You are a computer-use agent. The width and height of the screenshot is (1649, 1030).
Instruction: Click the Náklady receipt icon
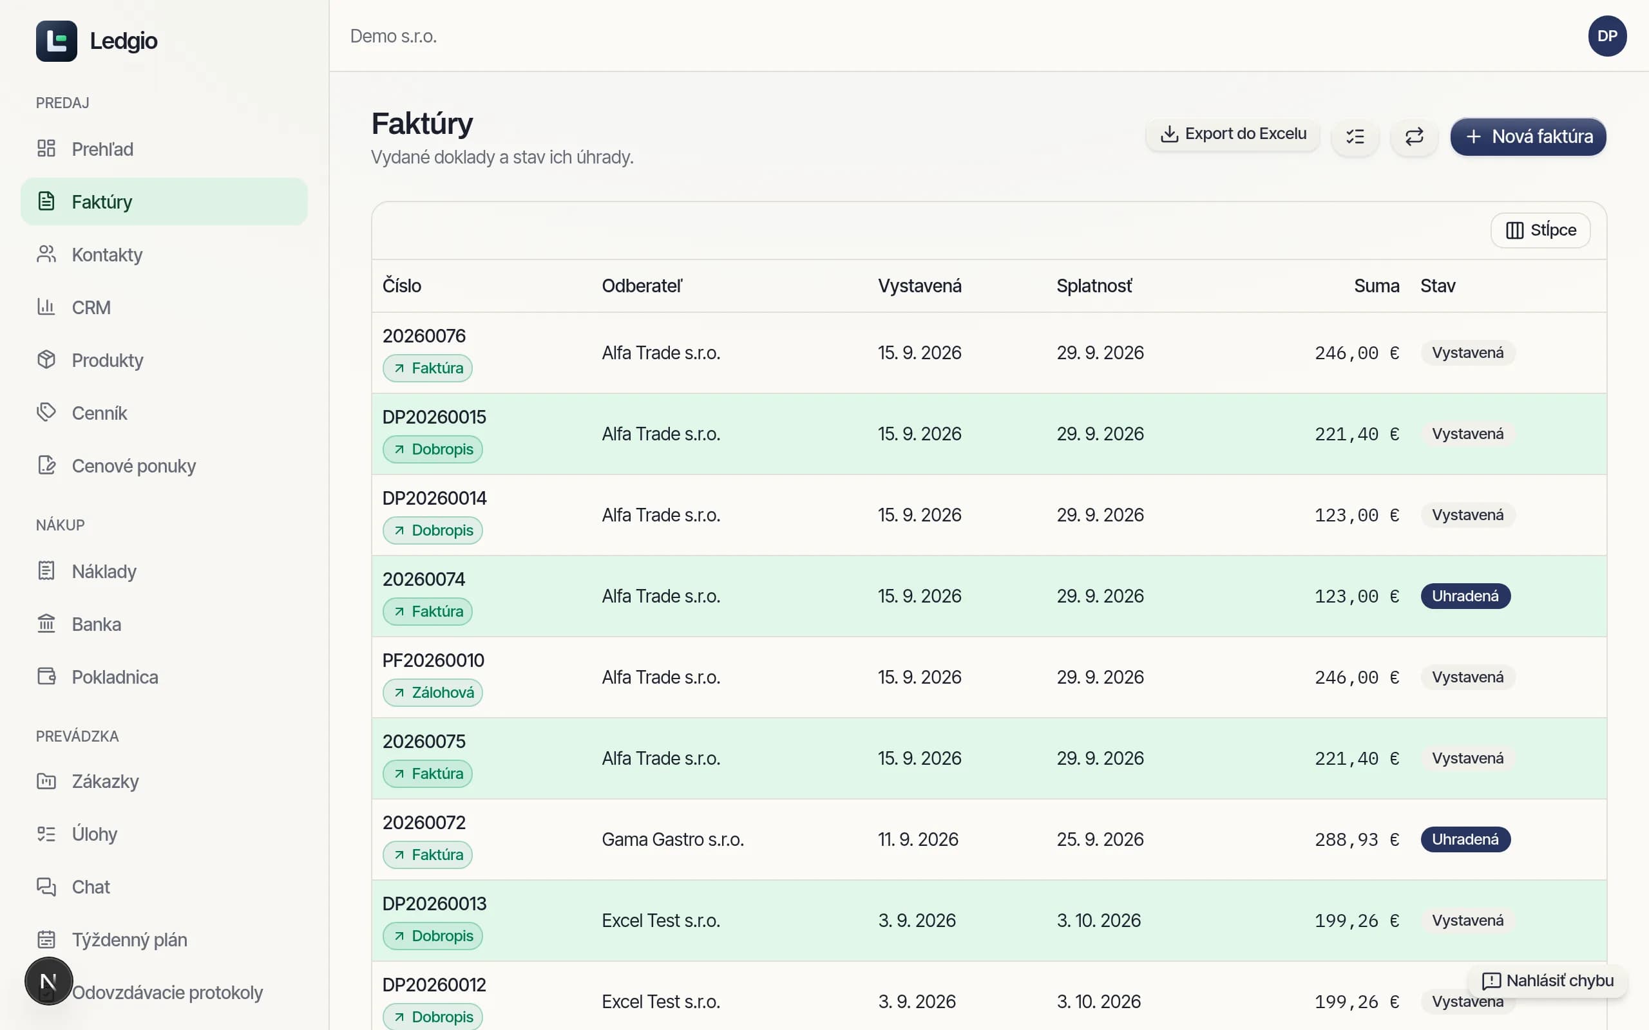coord(46,571)
